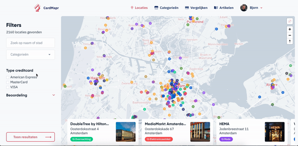Open the Vergelijken nav item
This screenshot has height=146, width=298.
[x=196, y=8]
